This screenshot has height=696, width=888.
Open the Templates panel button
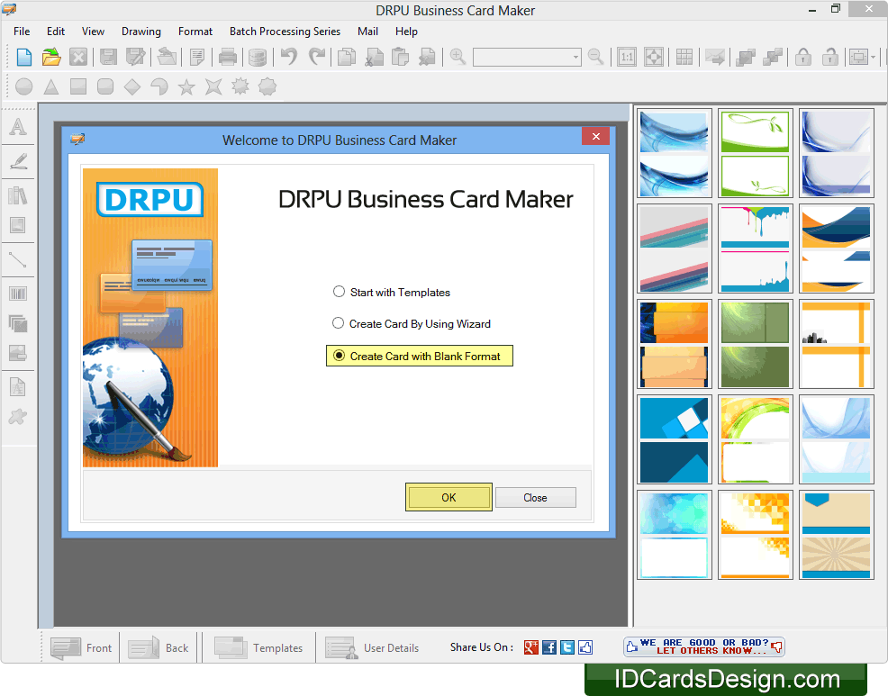tap(258, 648)
